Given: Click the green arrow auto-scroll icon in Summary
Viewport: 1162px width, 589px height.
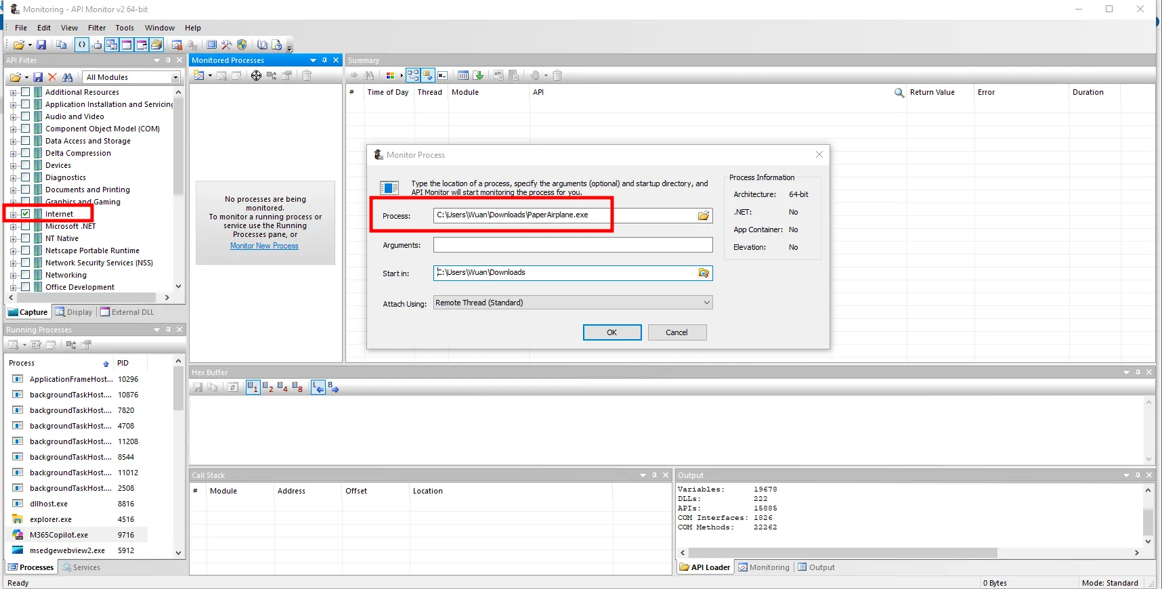Looking at the screenshot, I should pos(478,76).
